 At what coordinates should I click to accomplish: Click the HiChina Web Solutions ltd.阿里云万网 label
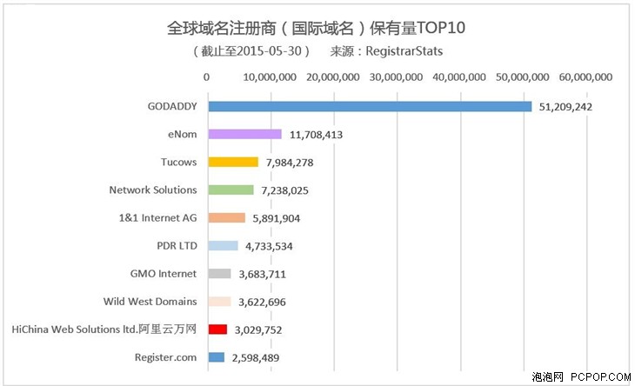(x=104, y=329)
